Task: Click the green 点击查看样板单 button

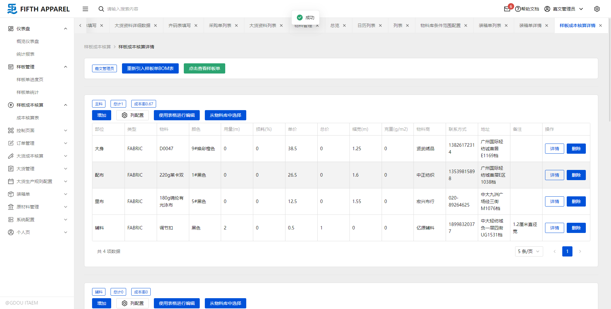Action: 205,68
